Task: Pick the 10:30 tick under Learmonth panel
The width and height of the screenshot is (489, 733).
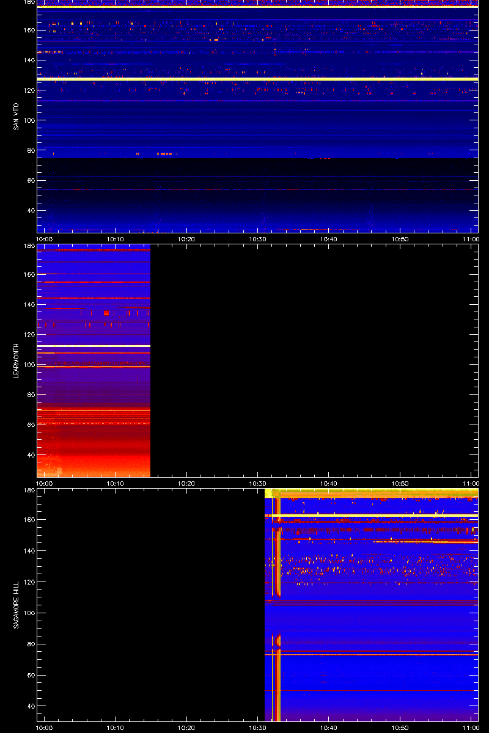Action: tap(257, 483)
